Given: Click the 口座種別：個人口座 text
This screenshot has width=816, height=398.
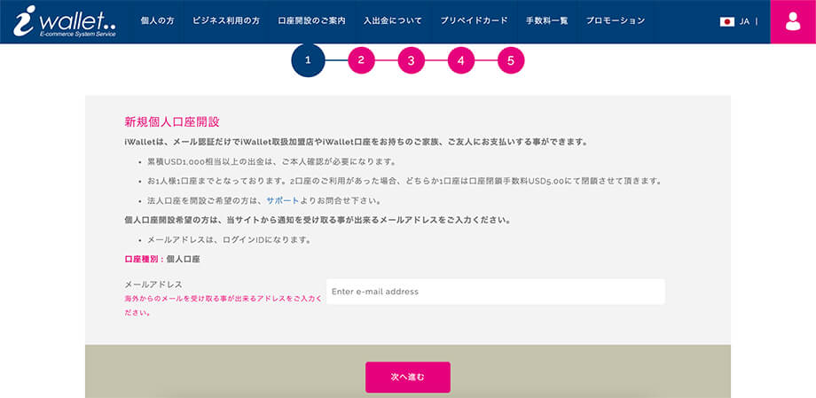Looking at the screenshot, I should 162,259.
